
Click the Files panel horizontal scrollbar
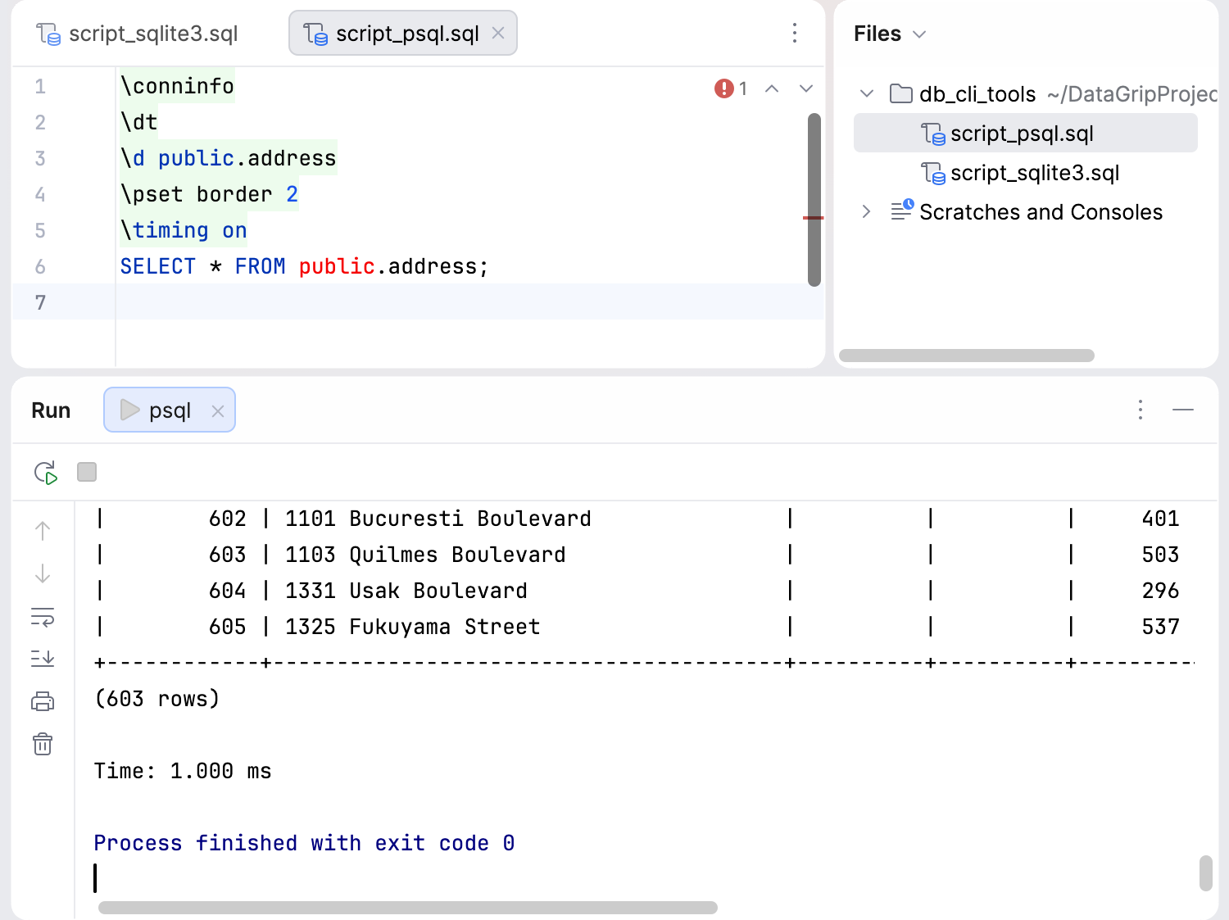tap(967, 356)
